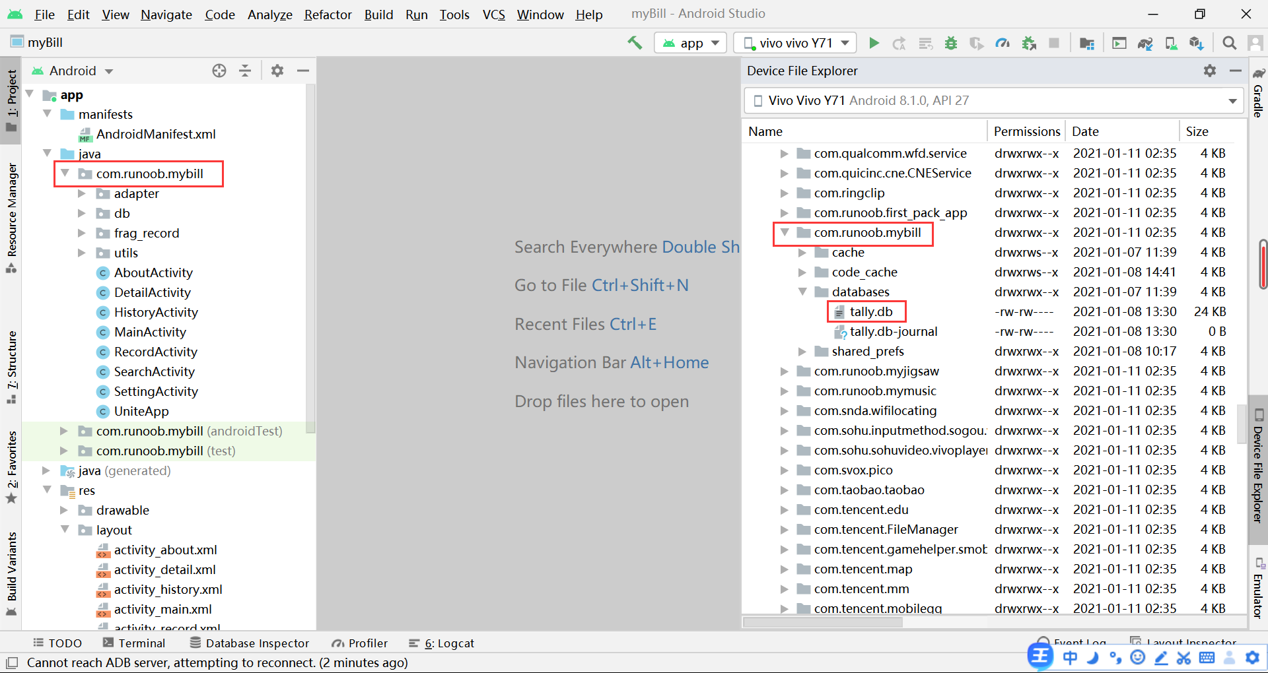Expand the shared_prefs folder
Image resolution: width=1268 pixels, height=673 pixels.
(x=802, y=351)
